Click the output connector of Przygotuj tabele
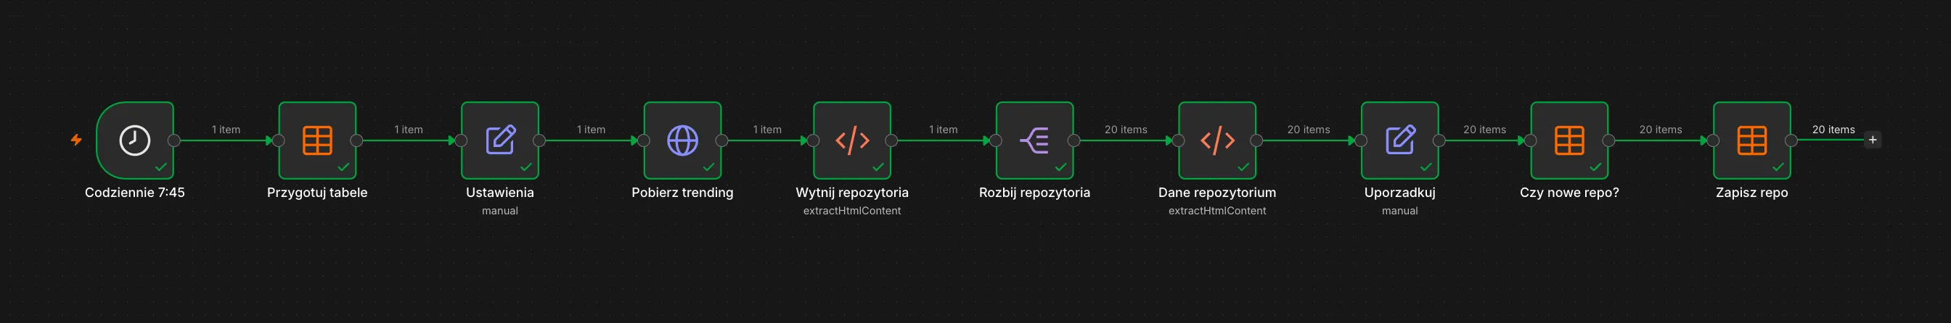Viewport: 1951px width, 323px height. [356, 140]
